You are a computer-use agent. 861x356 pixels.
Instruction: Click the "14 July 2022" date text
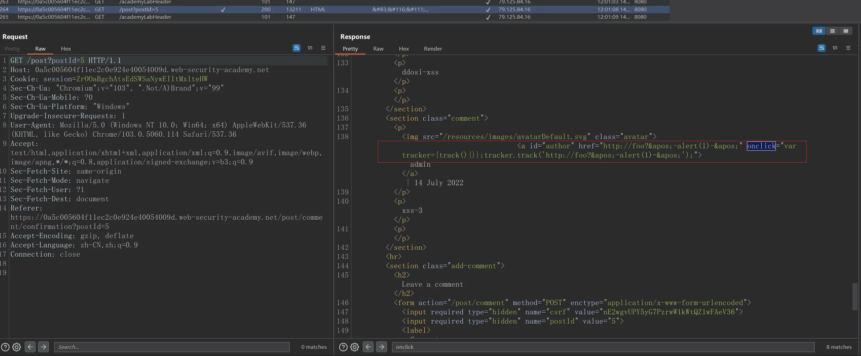click(x=439, y=183)
